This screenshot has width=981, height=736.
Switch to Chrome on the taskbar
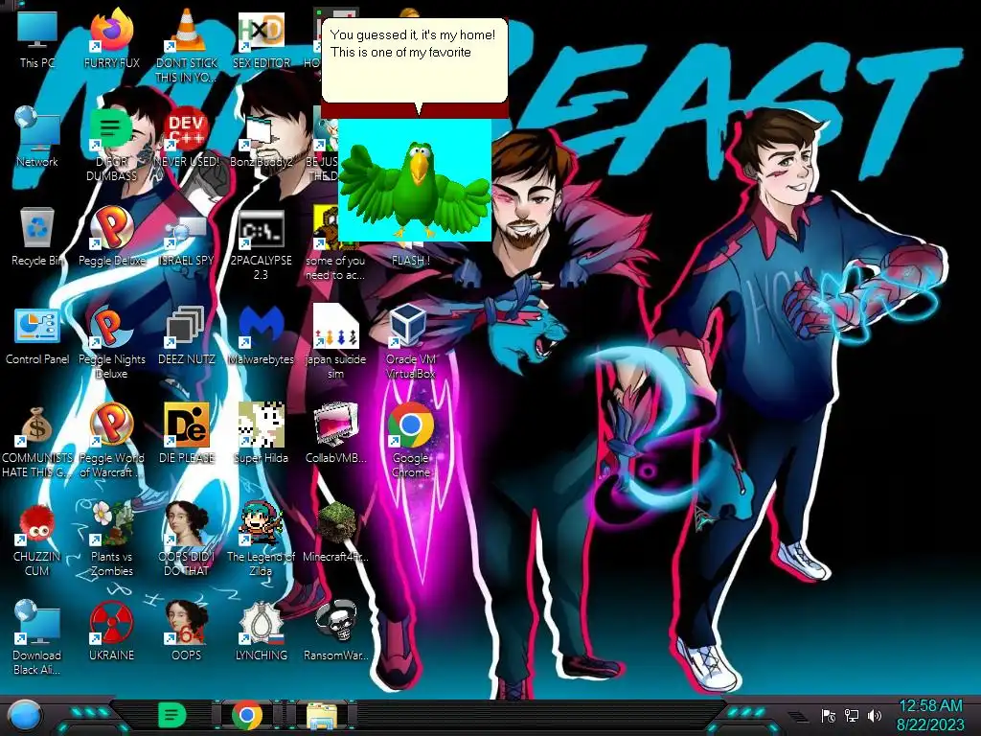click(x=247, y=715)
